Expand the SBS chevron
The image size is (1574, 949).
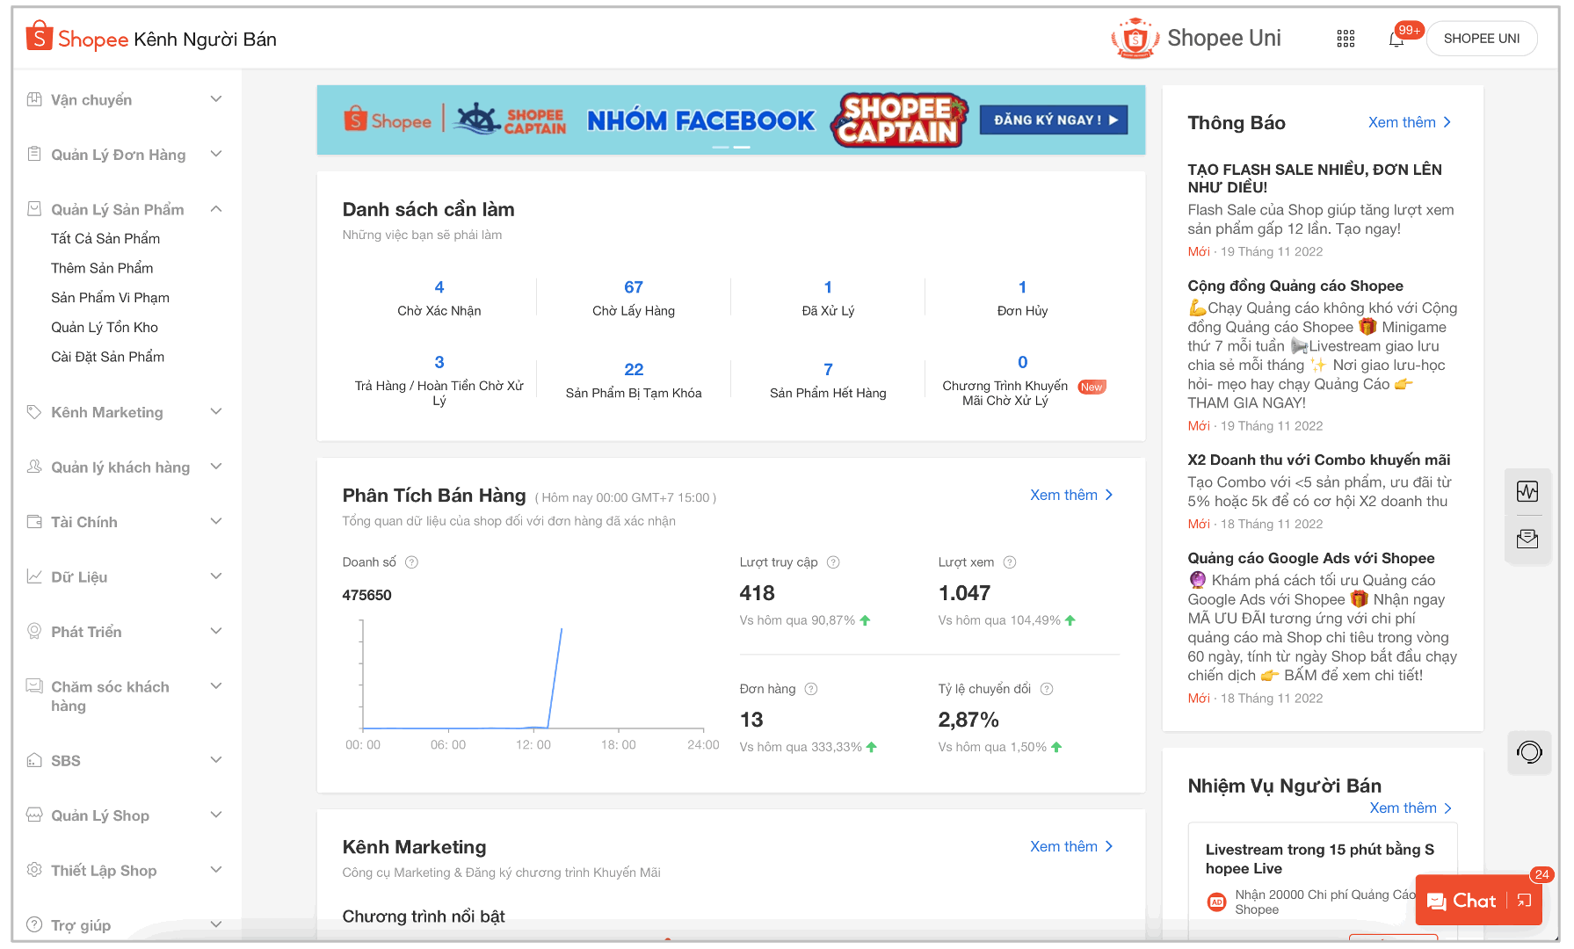(216, 760)
